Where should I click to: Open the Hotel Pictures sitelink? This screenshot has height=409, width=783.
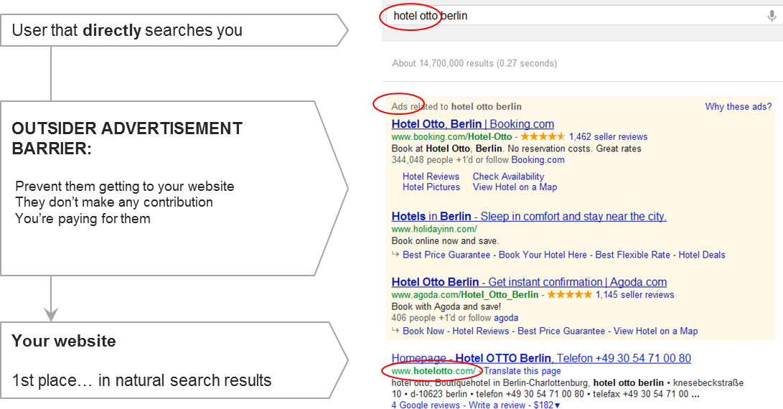click(x=431, y=187)
